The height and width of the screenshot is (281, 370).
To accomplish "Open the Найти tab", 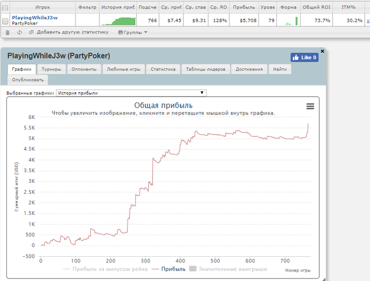I will (x=280, y=69).
